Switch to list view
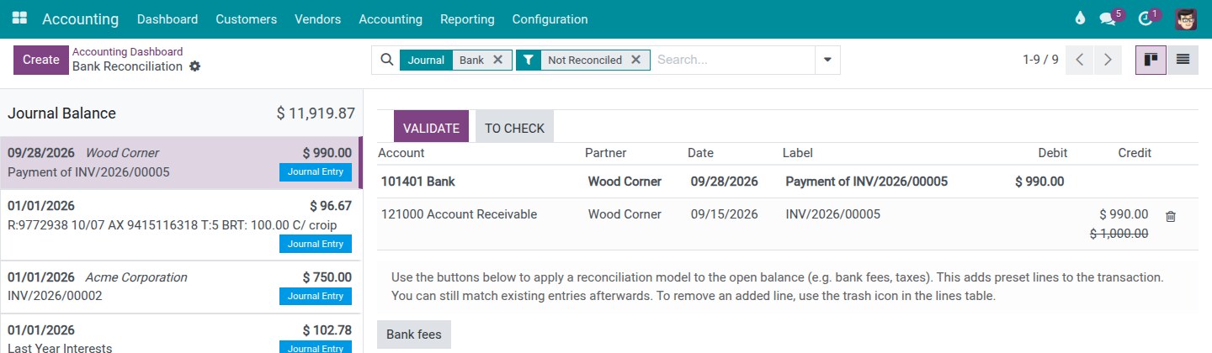The image size is (1212, 353). click(1183, 60)
